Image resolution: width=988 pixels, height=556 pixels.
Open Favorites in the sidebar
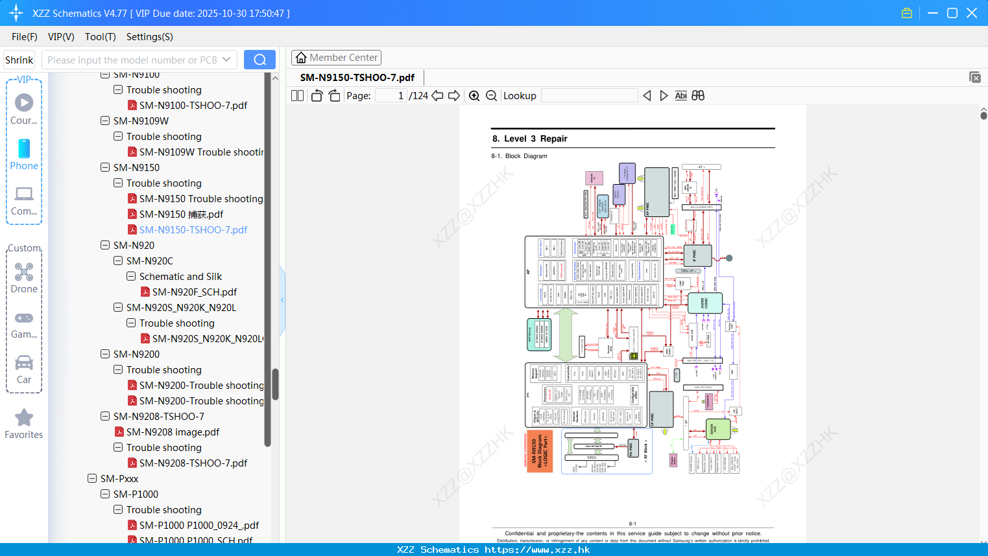pos(24,424)
